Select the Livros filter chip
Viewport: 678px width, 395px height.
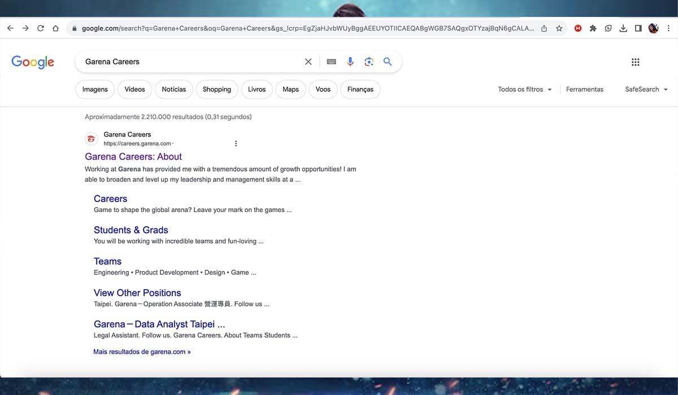(x=257, y=89)
